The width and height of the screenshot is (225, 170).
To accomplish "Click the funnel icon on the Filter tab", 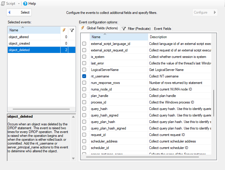I will tap(124, 29).
